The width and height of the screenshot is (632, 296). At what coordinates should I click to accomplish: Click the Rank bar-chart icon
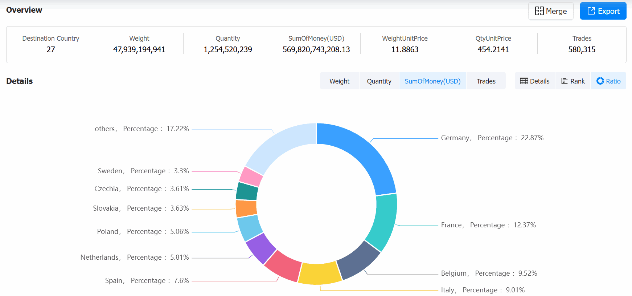(565, 81)
